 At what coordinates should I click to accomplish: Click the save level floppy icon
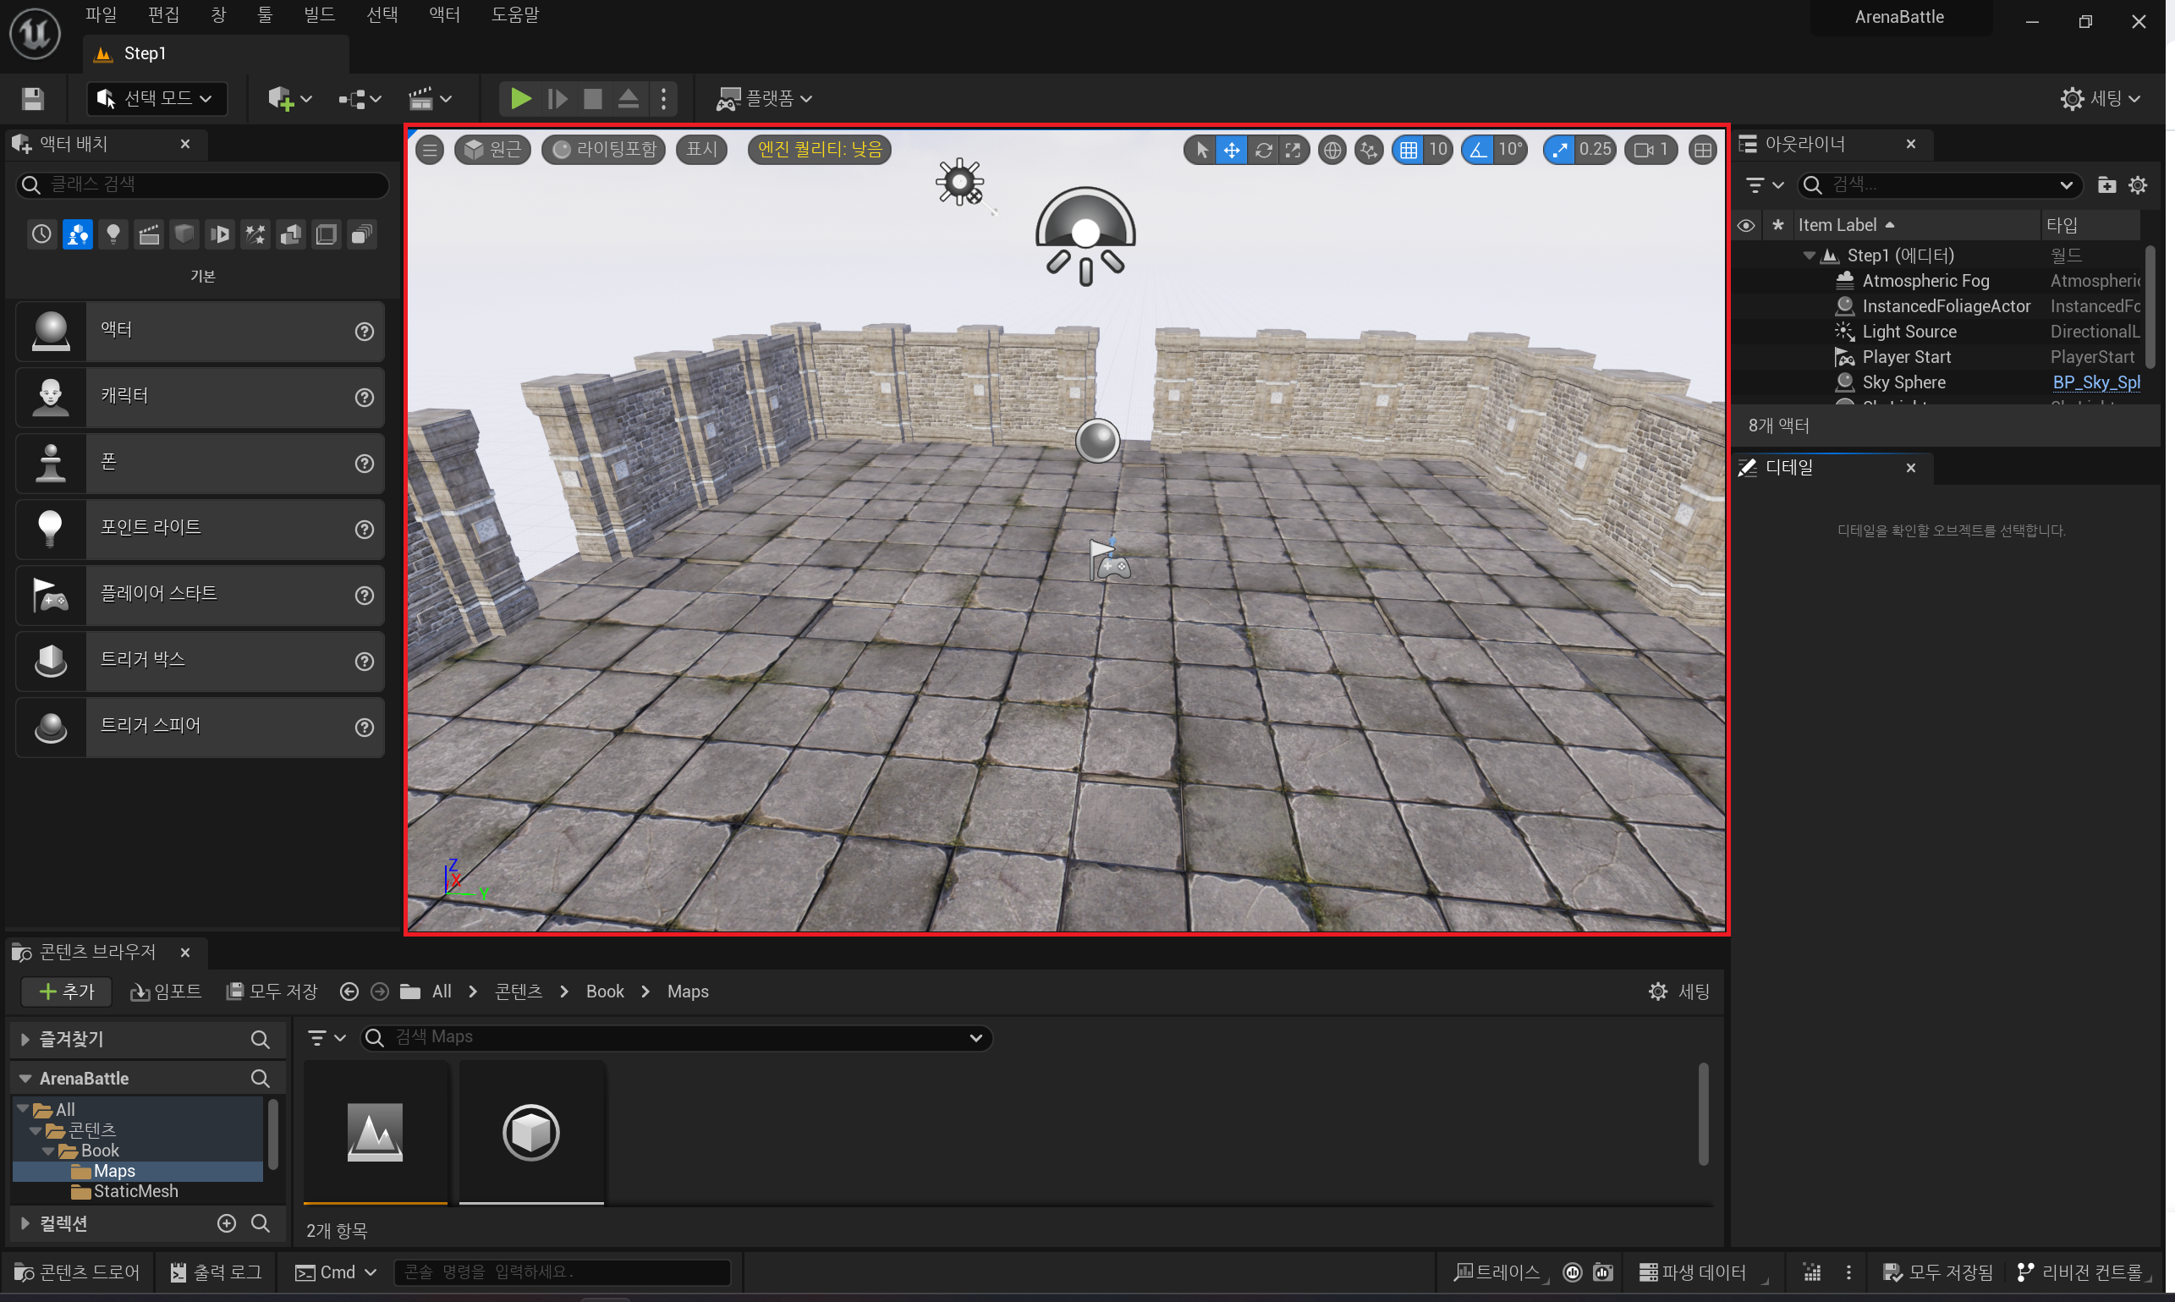32,98
